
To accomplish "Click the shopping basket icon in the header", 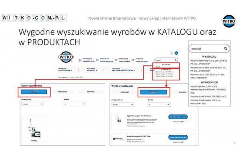I will 133,60.
